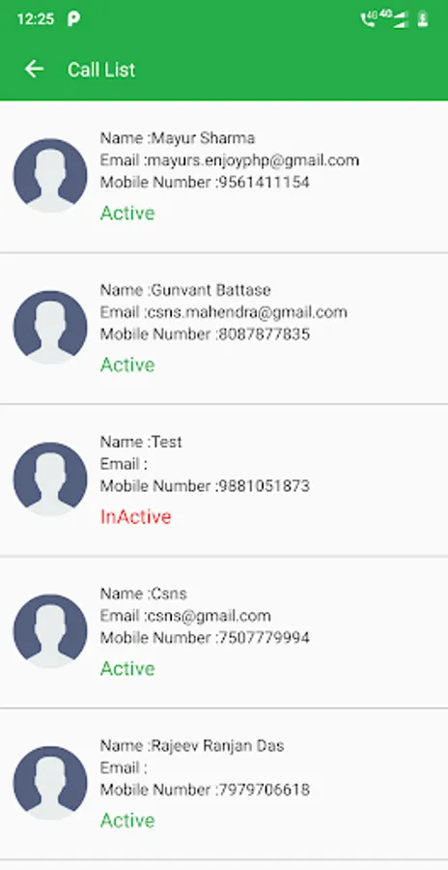Tap Gunvant Battase's avatar picture

50,328
